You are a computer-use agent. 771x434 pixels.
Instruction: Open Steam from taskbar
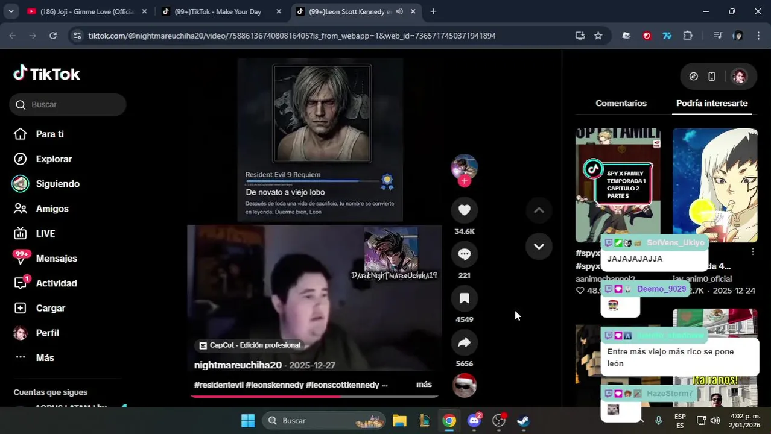tap(524, 420)
